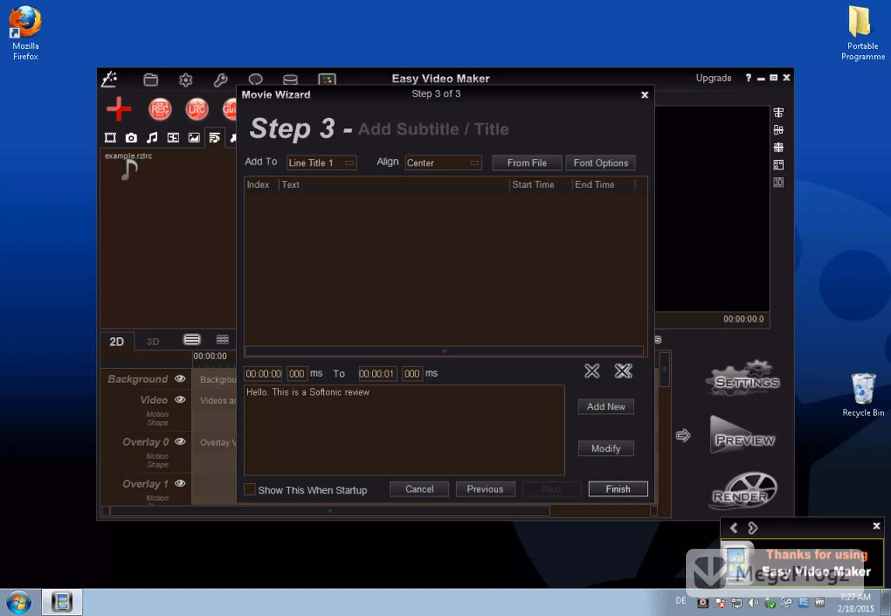Open Mozilla Firefox desktop shortcut

26,32
